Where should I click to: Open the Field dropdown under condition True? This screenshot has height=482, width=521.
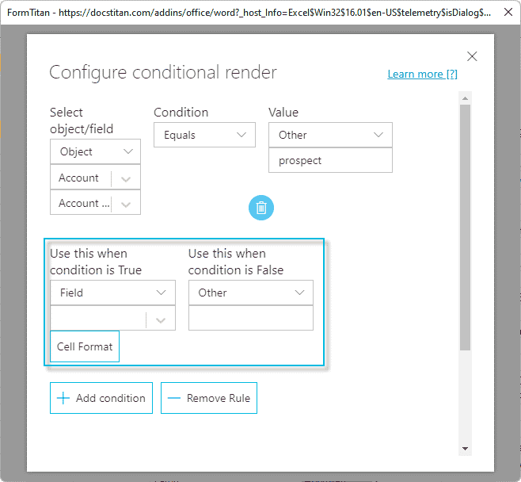pos(112,293)
